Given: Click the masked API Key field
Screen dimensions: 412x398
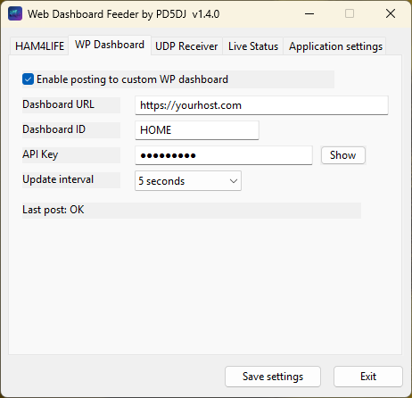Looking at the screenshot, I should tap(224, 155).
